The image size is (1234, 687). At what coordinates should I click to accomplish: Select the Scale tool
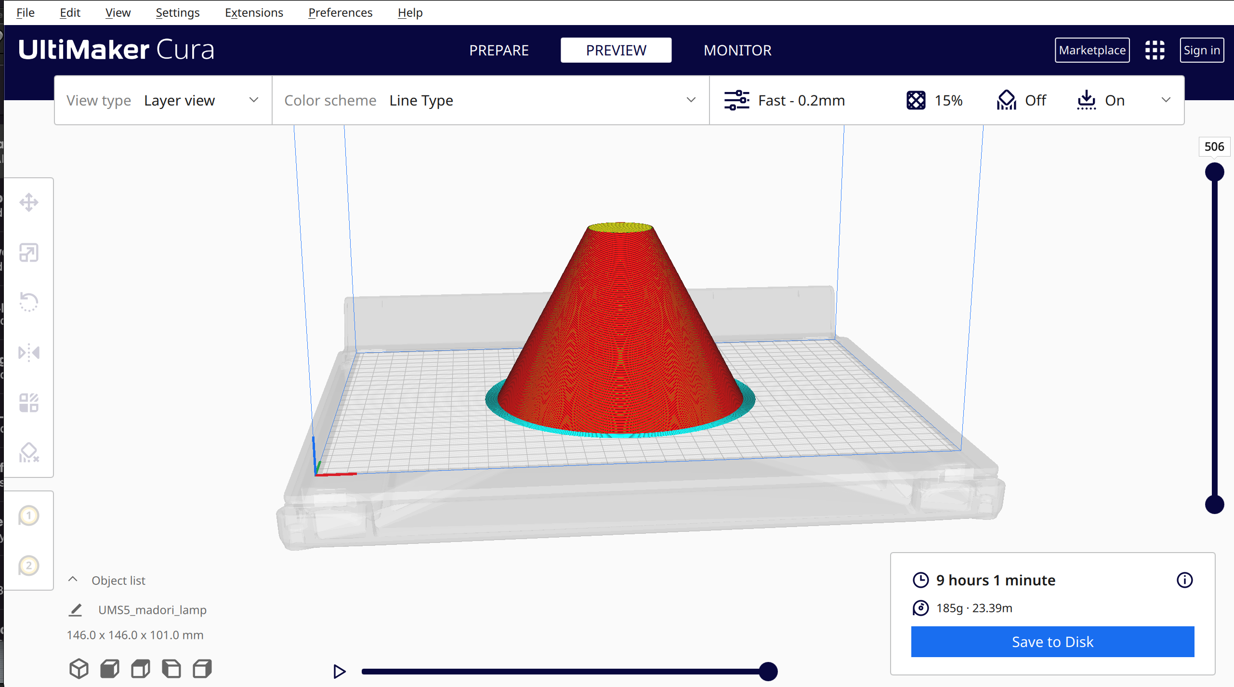29,253
